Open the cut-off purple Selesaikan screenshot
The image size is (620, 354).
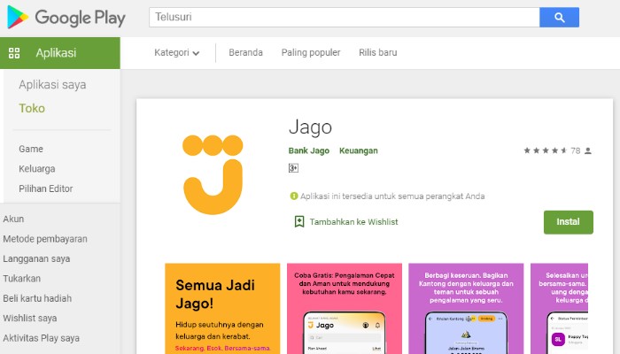pyautogui.click(x=559, y=309)
